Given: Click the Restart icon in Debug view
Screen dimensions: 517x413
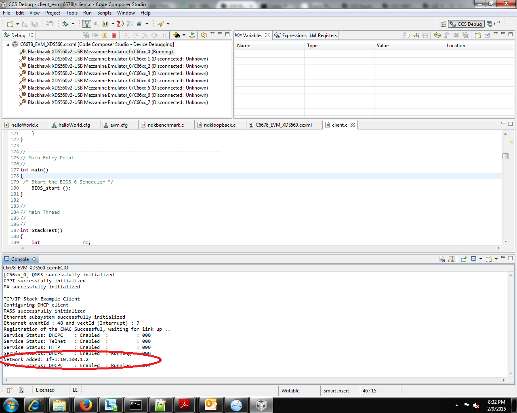Looking at the screenshot, I should [192, 35].
